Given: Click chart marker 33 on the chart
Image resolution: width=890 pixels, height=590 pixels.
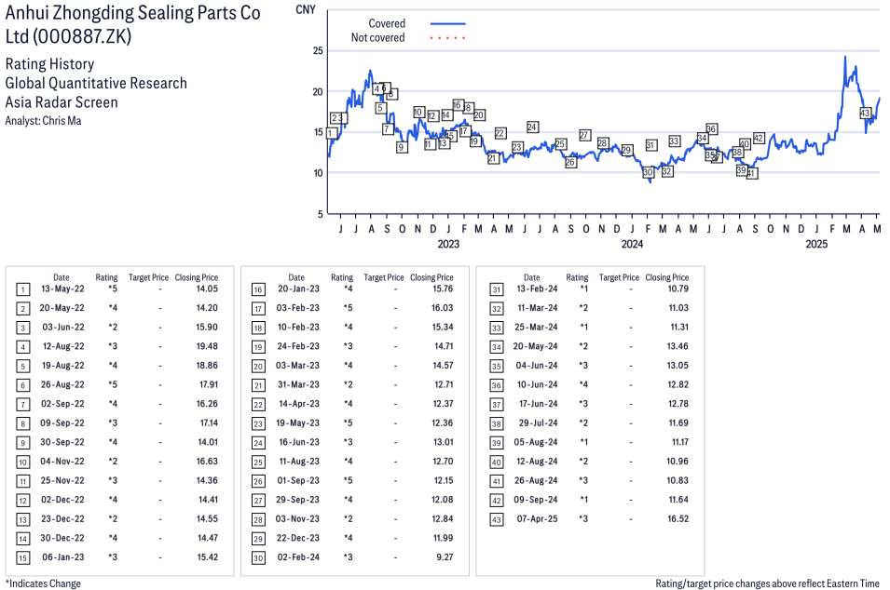Looking at the screenshot, I should pyautogui.click(x=675, y=141).
